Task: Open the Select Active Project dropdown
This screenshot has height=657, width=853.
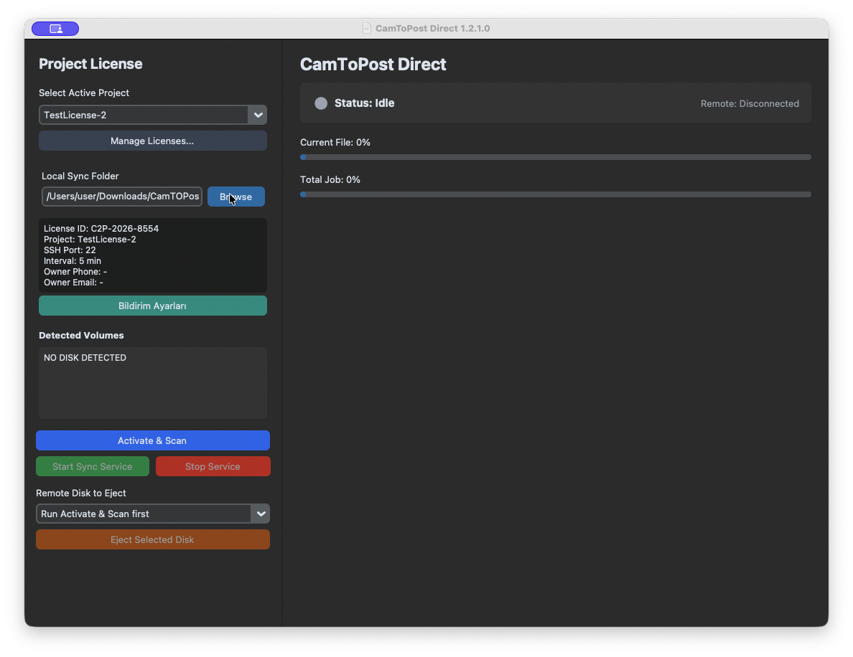Action: click(x=153, y=115)
